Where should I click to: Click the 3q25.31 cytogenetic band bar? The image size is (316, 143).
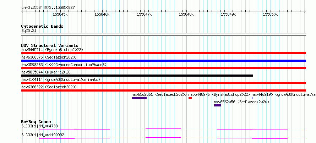(x=163, y=34)
